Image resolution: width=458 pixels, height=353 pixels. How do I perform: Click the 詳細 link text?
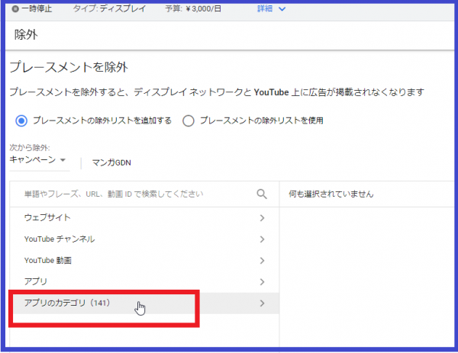pos(264,9)
